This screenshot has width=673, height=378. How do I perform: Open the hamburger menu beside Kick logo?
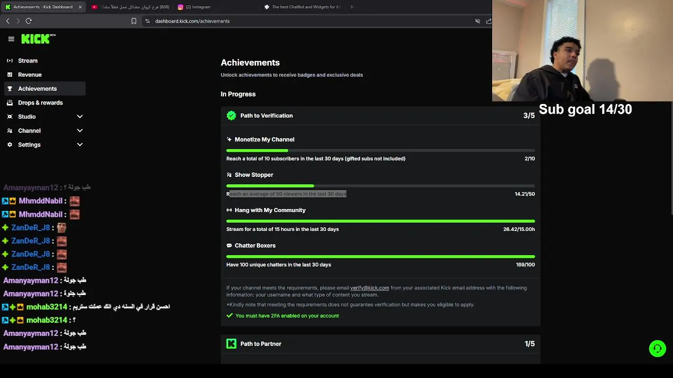pos(11,39)
